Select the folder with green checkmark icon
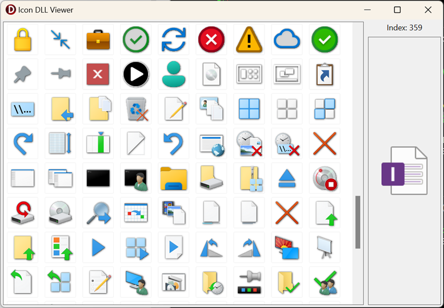 coord(288,282)
